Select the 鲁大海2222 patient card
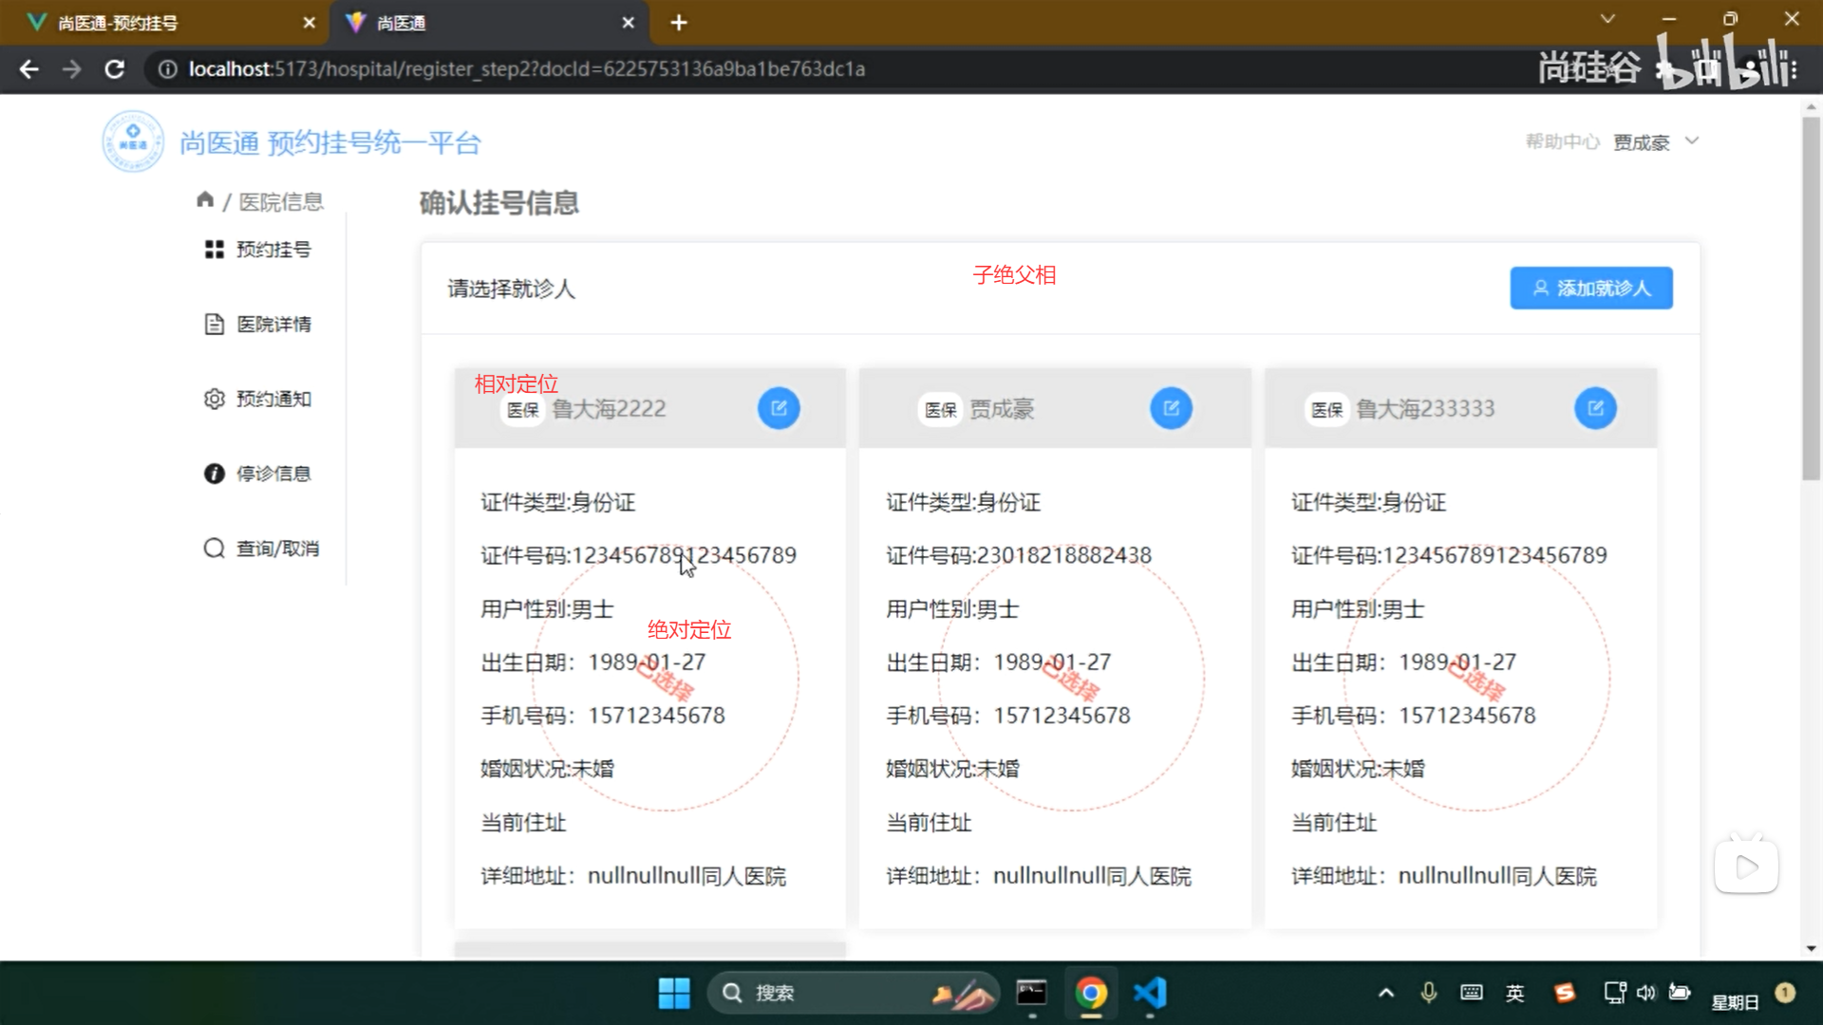This screenshot has width=1823, height=1025. pos(649,664)
